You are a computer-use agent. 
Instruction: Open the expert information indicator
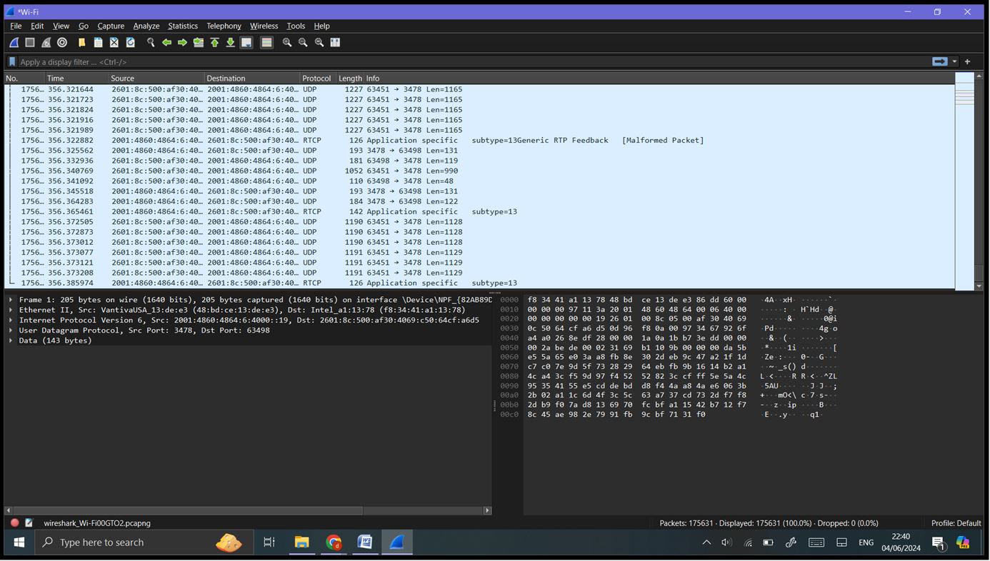pos(14,523)
